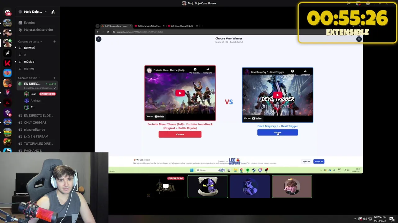The image size is (398, 223).
Task: Open the memes text channel
Action: point(29,68)
